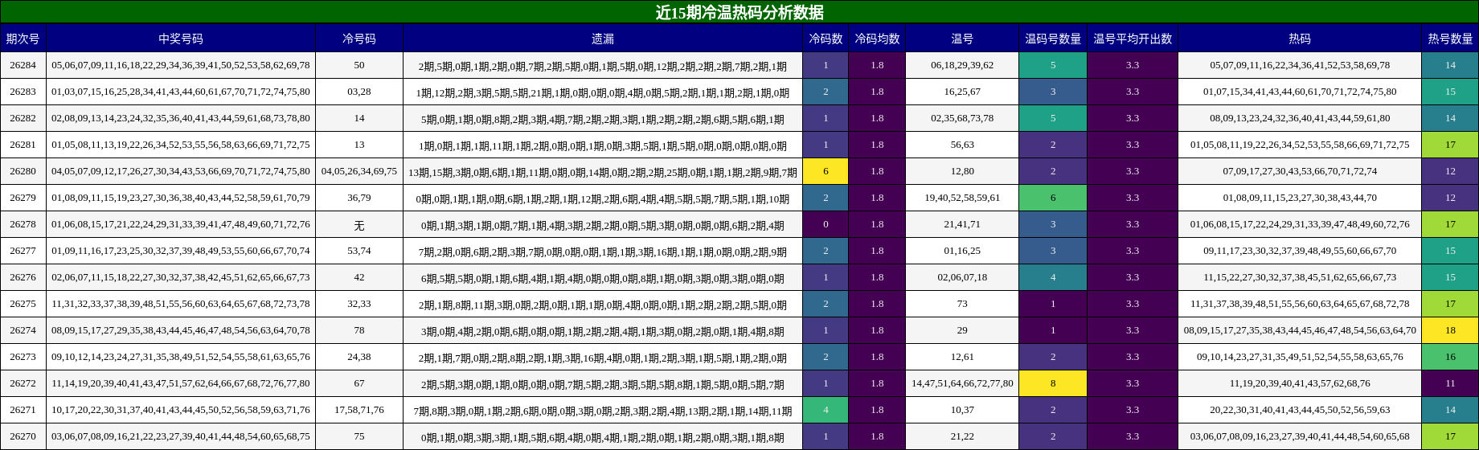Select period number 26274
The image size is (1479, 450).
(23, 330)
